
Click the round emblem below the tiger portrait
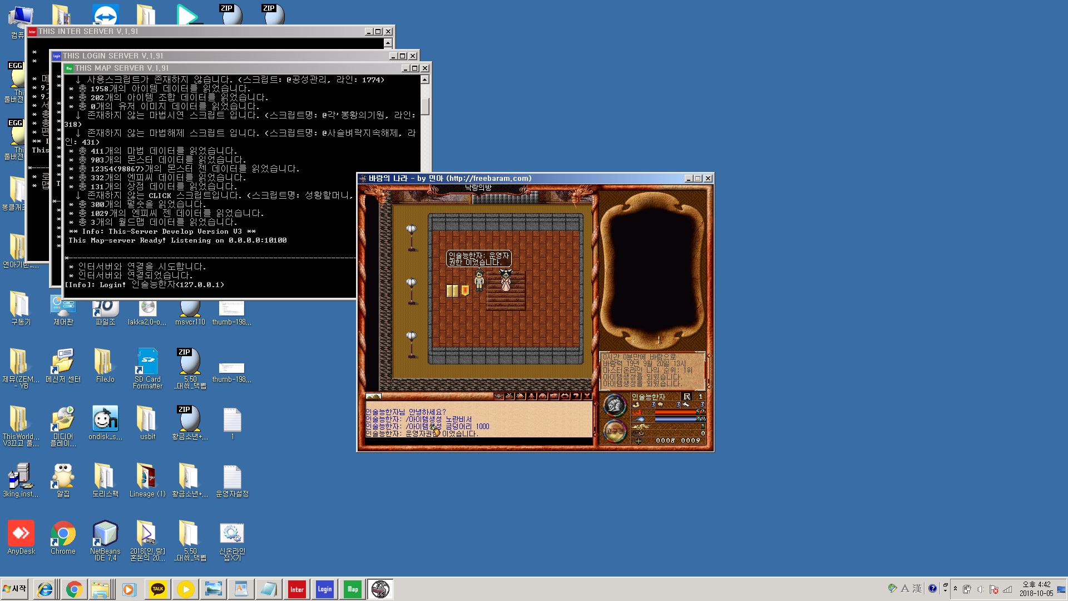click(615, 431)
